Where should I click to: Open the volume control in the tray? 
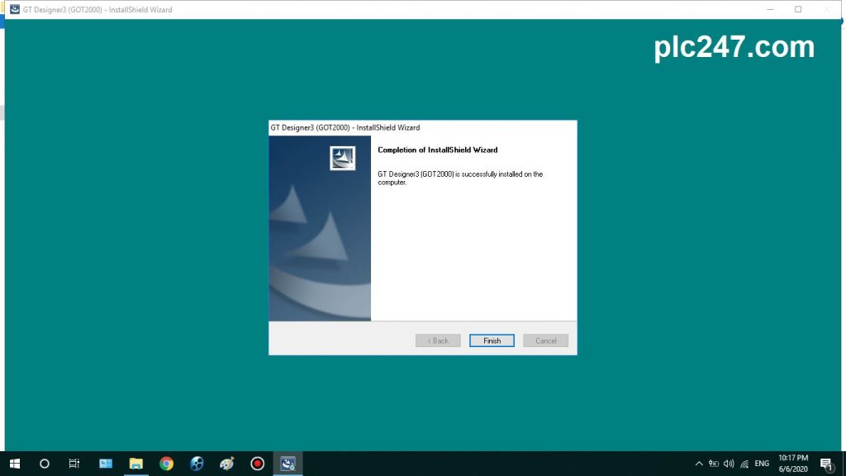(729, 464)
